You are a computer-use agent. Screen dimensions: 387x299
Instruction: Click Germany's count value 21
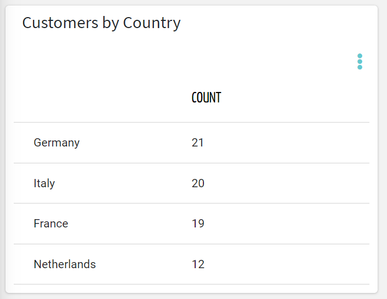click(x=198, y=143)
